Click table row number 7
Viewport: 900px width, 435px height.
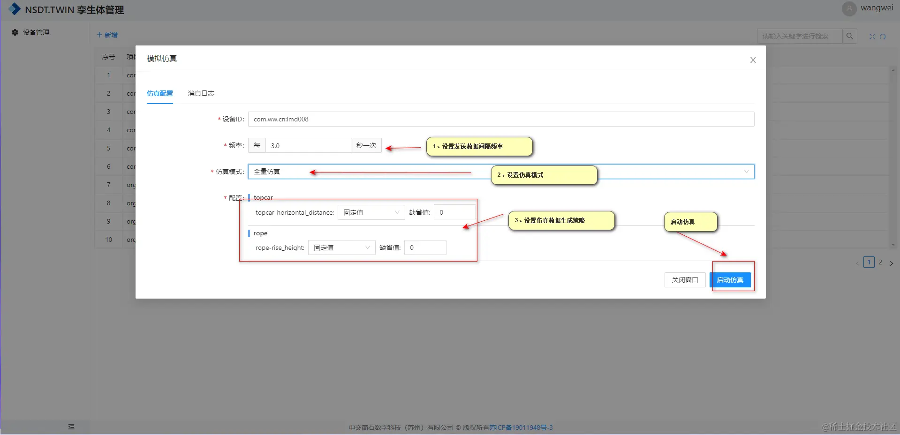pyautogui.click(x=108, y=185)
